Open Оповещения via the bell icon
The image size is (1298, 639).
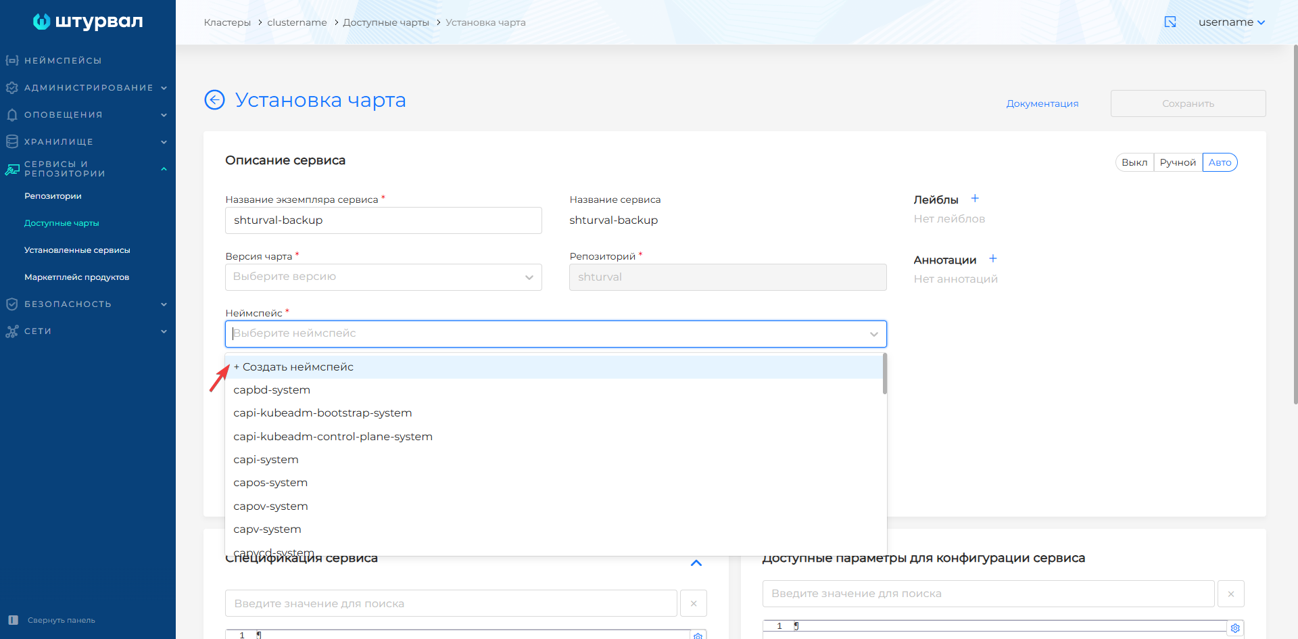click(11, 114)
